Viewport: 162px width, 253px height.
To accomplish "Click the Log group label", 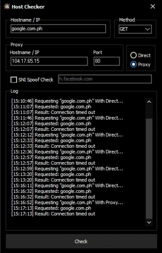I will pos(14,91).
